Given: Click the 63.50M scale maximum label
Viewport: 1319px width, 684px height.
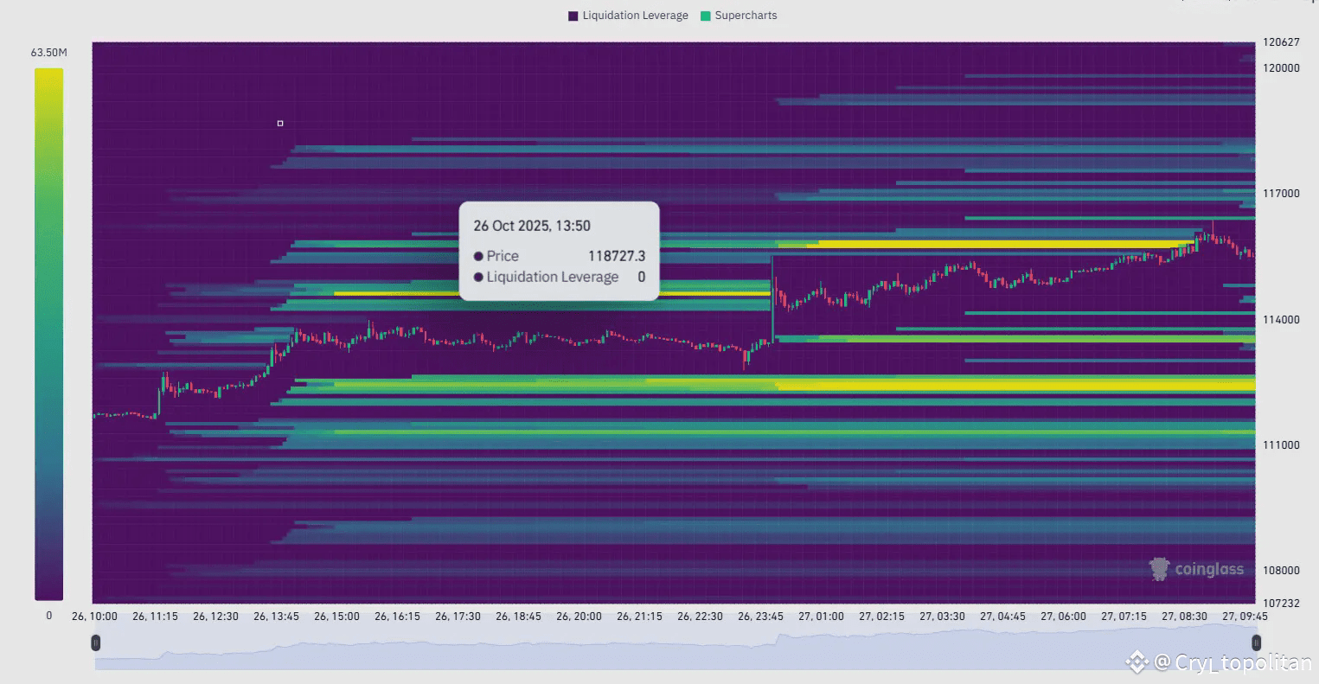Looking at the screenshot, I should point(48,53).
